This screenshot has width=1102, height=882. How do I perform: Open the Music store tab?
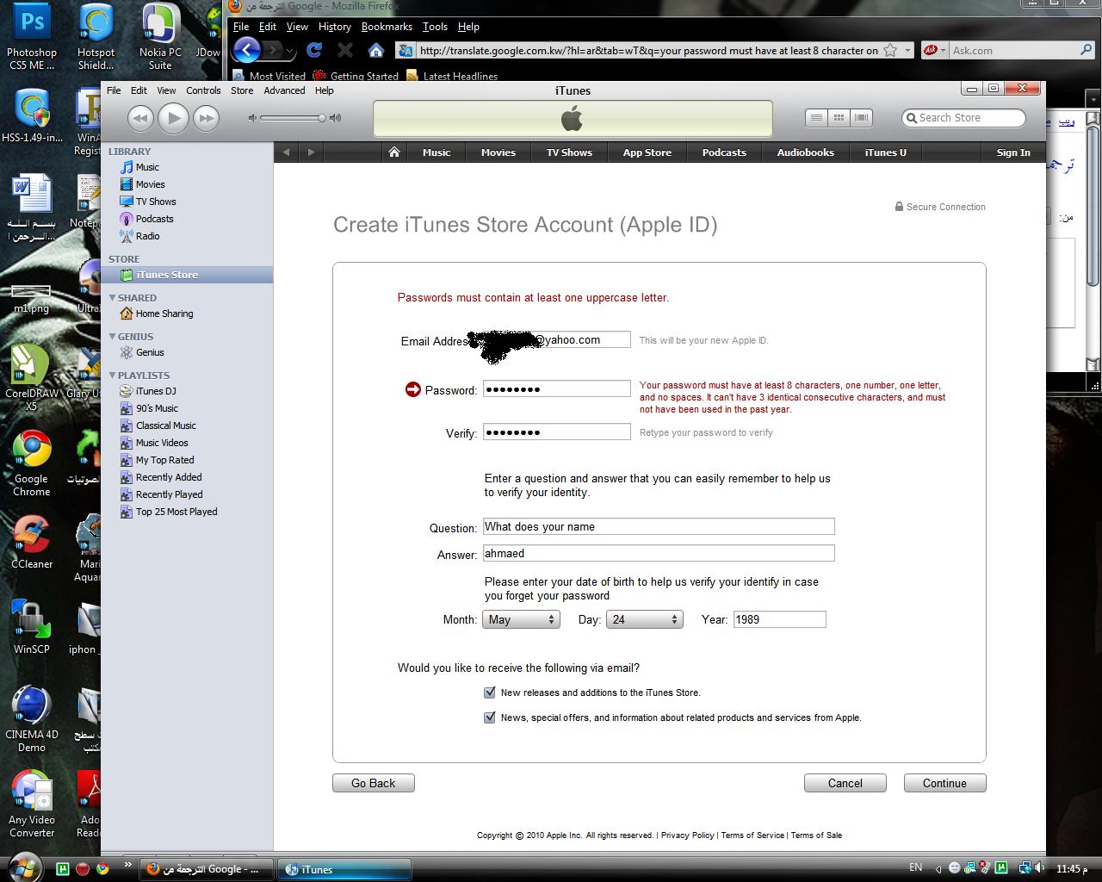coord(436,152)
